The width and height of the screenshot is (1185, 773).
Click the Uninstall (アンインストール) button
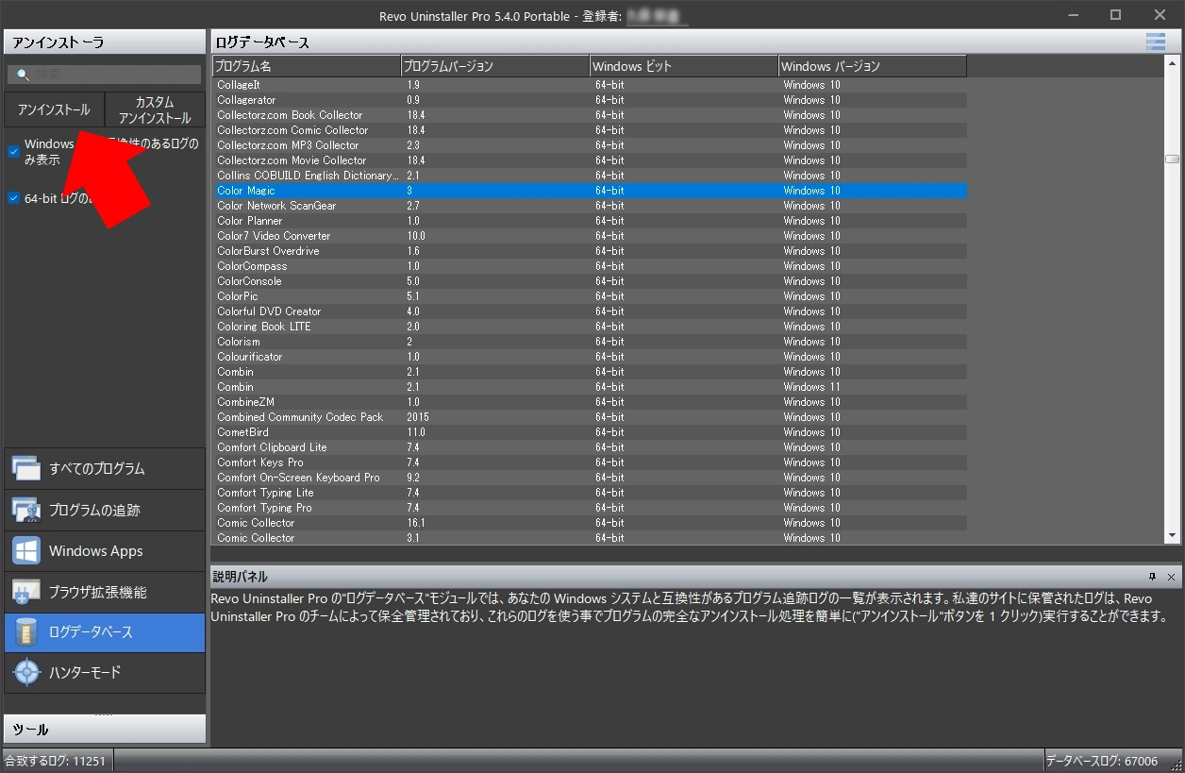point(54,109)
